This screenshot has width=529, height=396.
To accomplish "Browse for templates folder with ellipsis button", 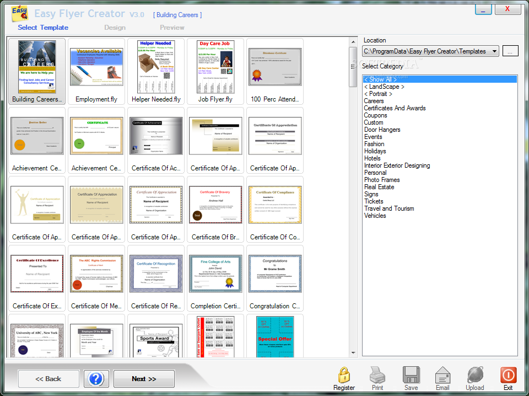I will pos(510,51).
